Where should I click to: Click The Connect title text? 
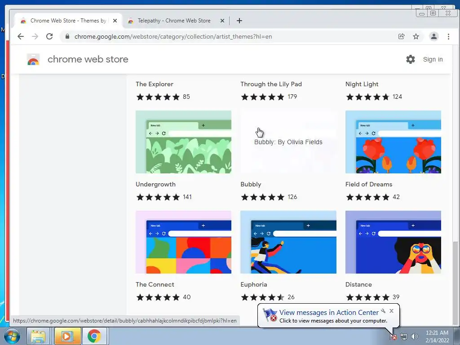pos(155,284)
